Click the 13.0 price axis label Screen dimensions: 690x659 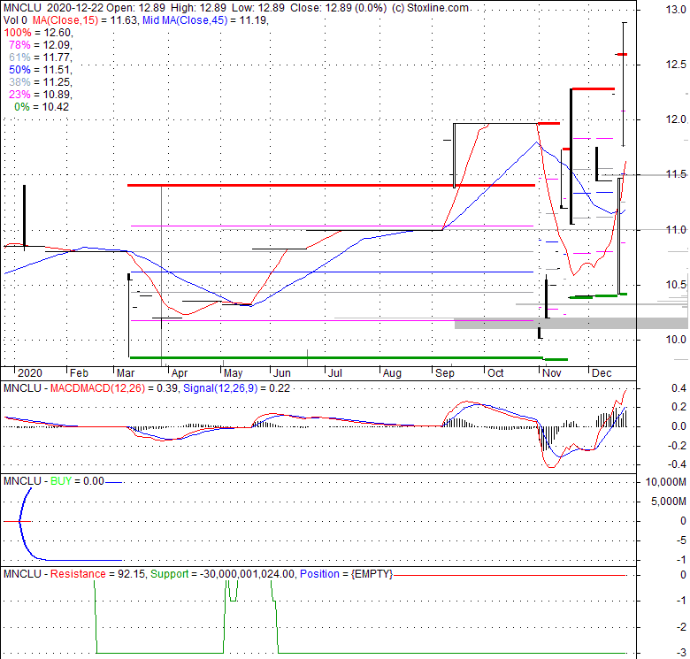point(676,10)
